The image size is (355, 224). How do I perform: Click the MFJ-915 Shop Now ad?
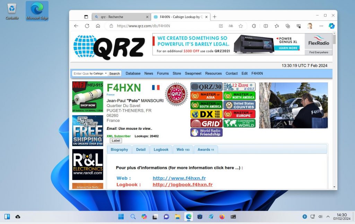88,97
